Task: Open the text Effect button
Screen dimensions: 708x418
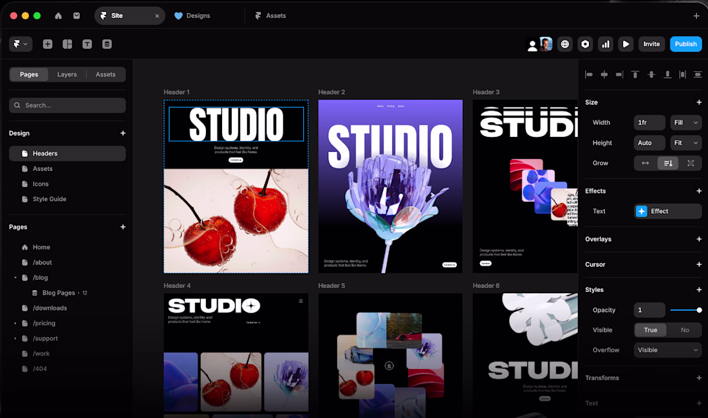Action: [x=668, y=211]
